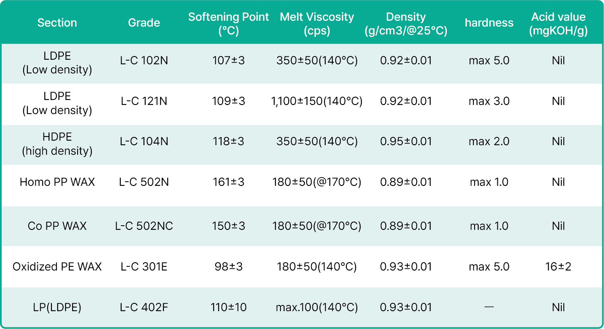Click the Density column header
The width and height of the screenshot is (604, 329).
(x=406, y=24)
